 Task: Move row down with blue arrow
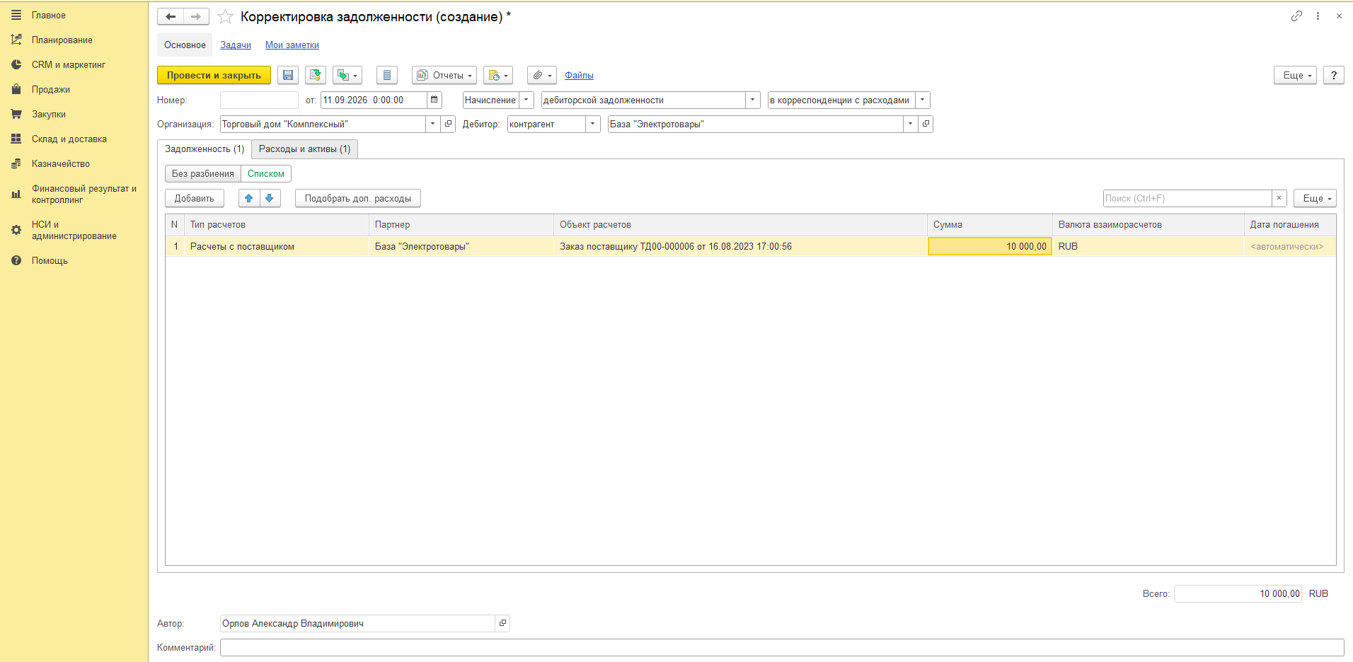(270, 198)
